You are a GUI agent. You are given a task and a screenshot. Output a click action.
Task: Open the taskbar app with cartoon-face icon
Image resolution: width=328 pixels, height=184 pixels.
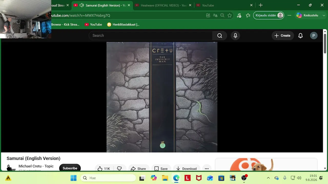tap(233, 178)
